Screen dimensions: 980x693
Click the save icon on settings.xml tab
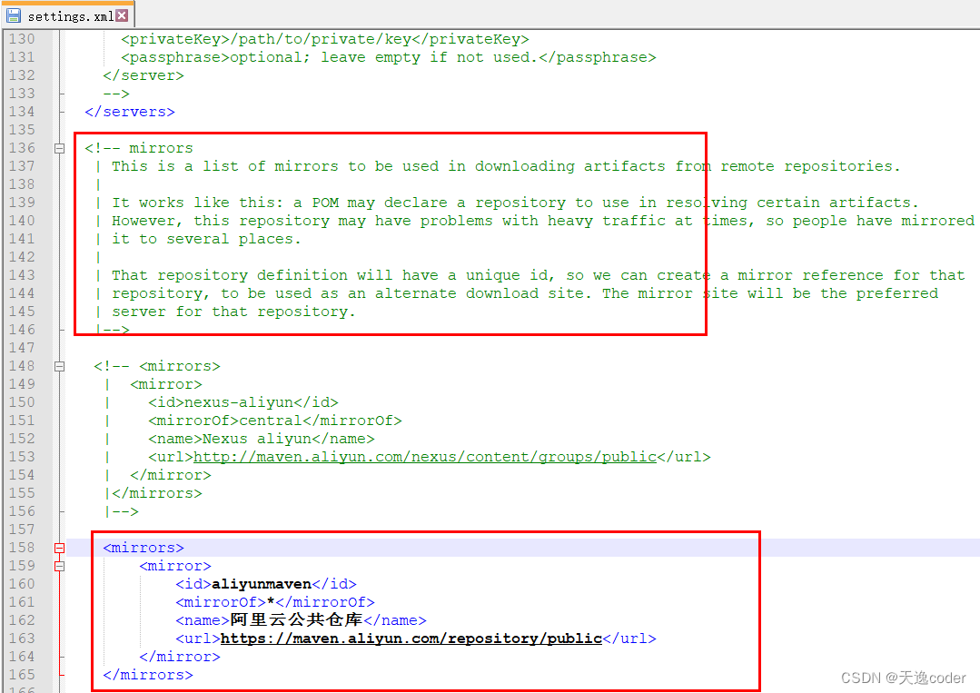(x=14, y=15)
